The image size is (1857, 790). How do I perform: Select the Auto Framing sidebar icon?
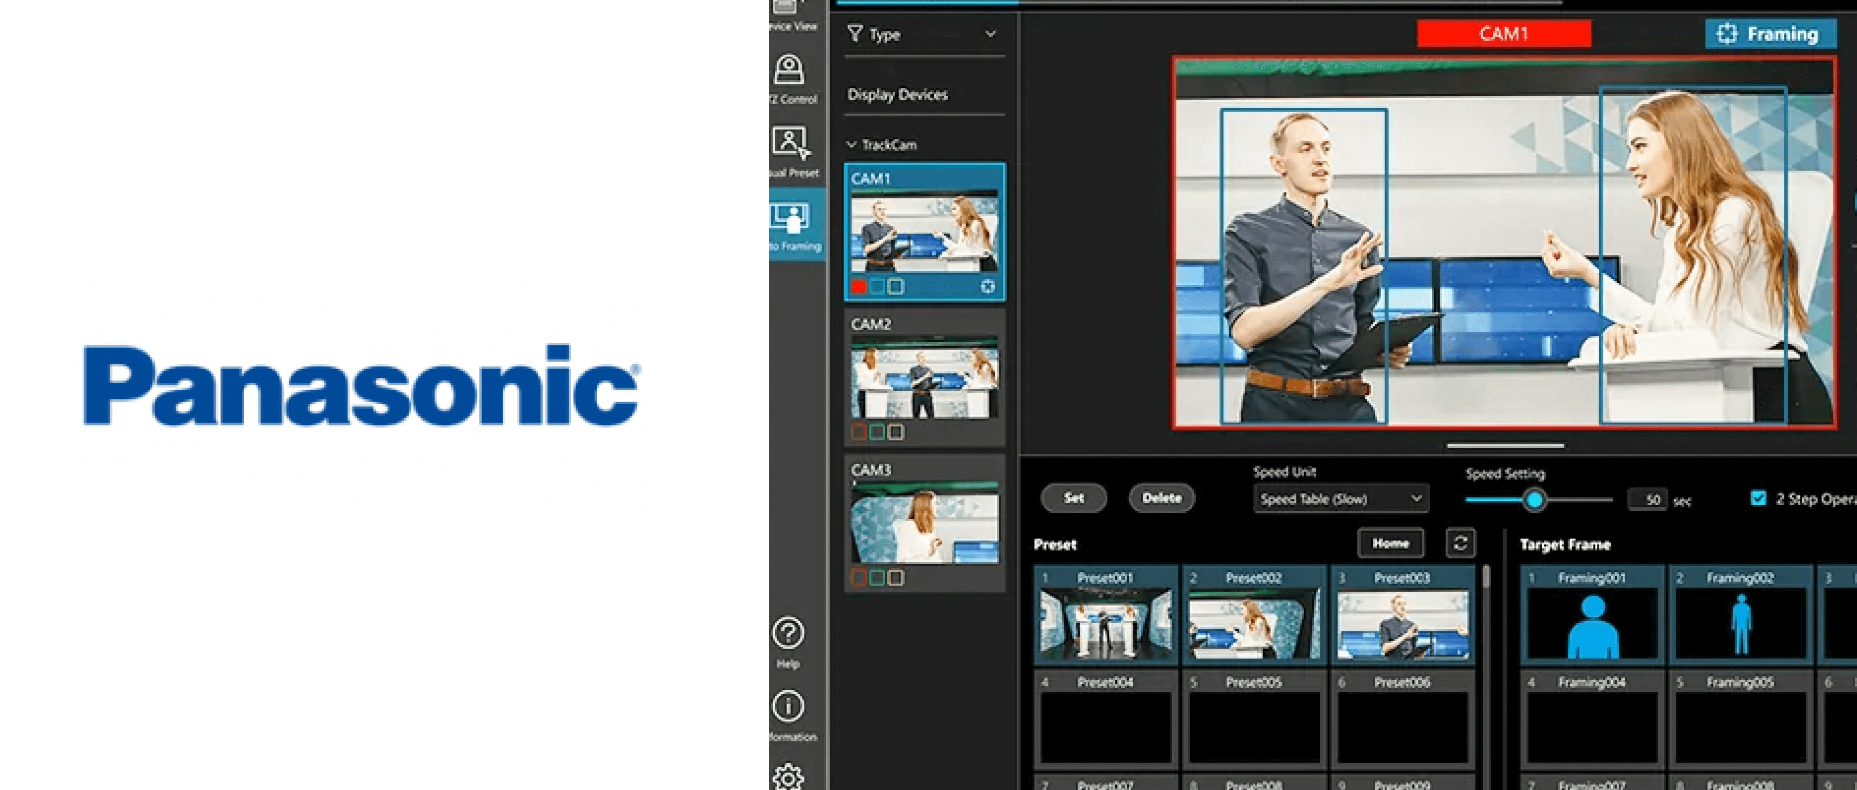790,218
